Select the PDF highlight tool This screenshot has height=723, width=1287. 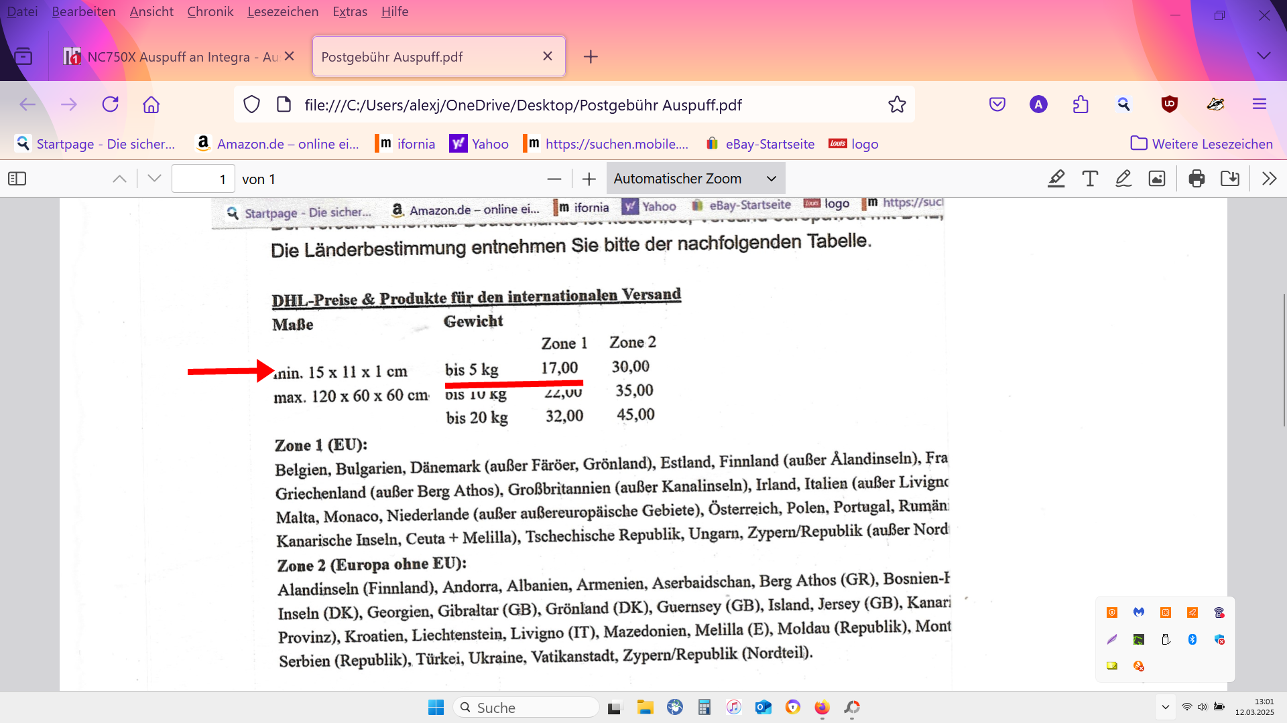pos(1056,179)
